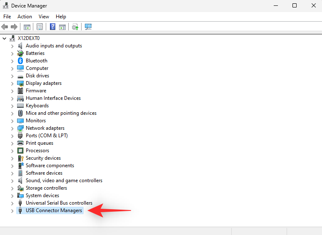Viewport: 322px width, 235px height.
Task: Click the Human Interface Devices icon
Action: (20, 98)
